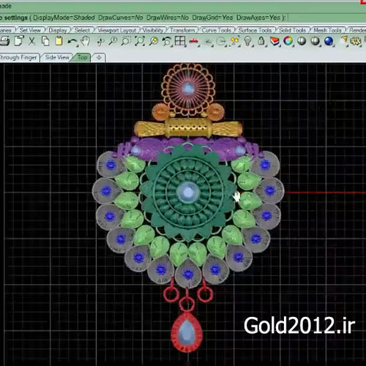
Task: Click the Zoom Extents icon
Action: click(140, 41)
